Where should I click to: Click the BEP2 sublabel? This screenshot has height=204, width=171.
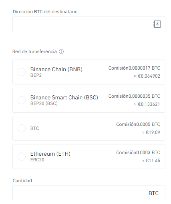(36, 75)
